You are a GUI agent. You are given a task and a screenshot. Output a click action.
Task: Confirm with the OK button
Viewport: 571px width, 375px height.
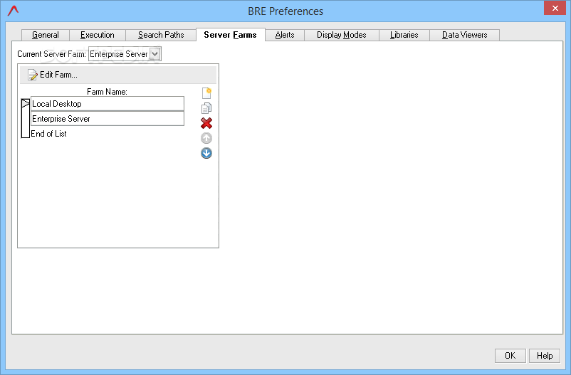pos(510,356)
